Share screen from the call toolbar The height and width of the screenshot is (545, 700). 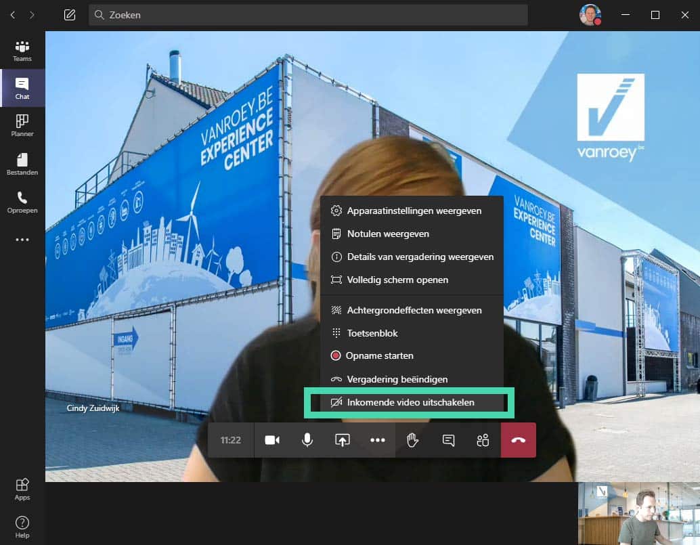pos(343,440)
